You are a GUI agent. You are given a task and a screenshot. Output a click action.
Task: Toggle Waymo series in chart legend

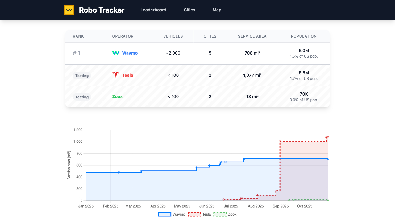pyautogui.click(x=172, y=214)
